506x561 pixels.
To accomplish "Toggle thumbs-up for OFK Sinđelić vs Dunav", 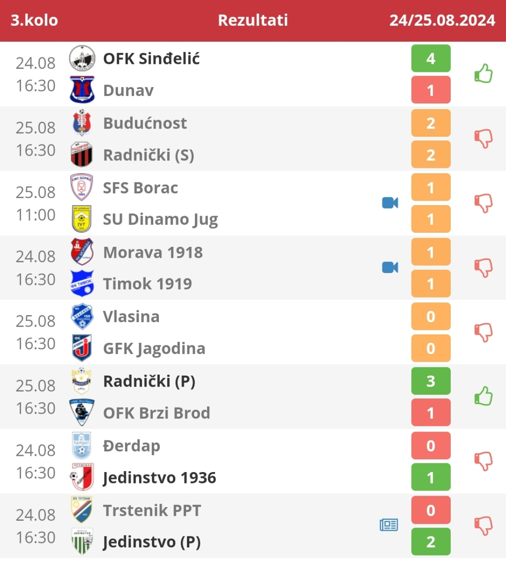I will pyautogui.click(x=484, y=74).
